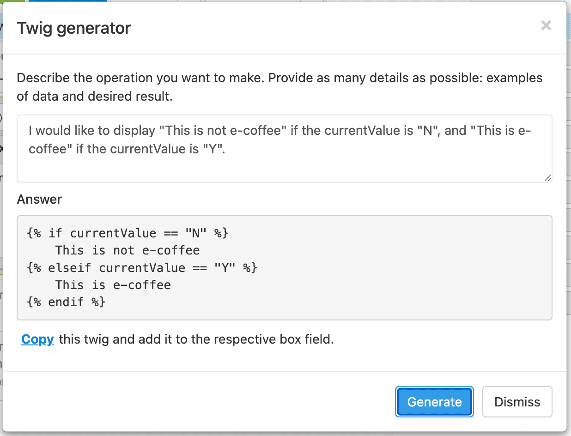The width and height of the screenshot is (571, 436).
Task: Place cursor after 'currentValue is "Y".' in textarea
Action: point(226,150)
